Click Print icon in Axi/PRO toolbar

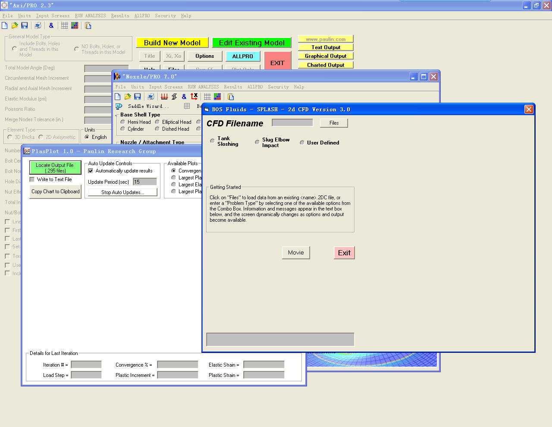click(38, 25)
